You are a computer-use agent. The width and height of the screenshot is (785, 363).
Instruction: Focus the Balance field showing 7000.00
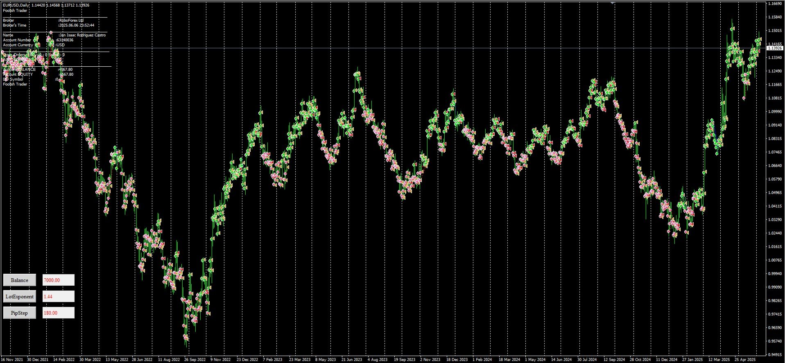pyautogui.click(x=59, y=280)
